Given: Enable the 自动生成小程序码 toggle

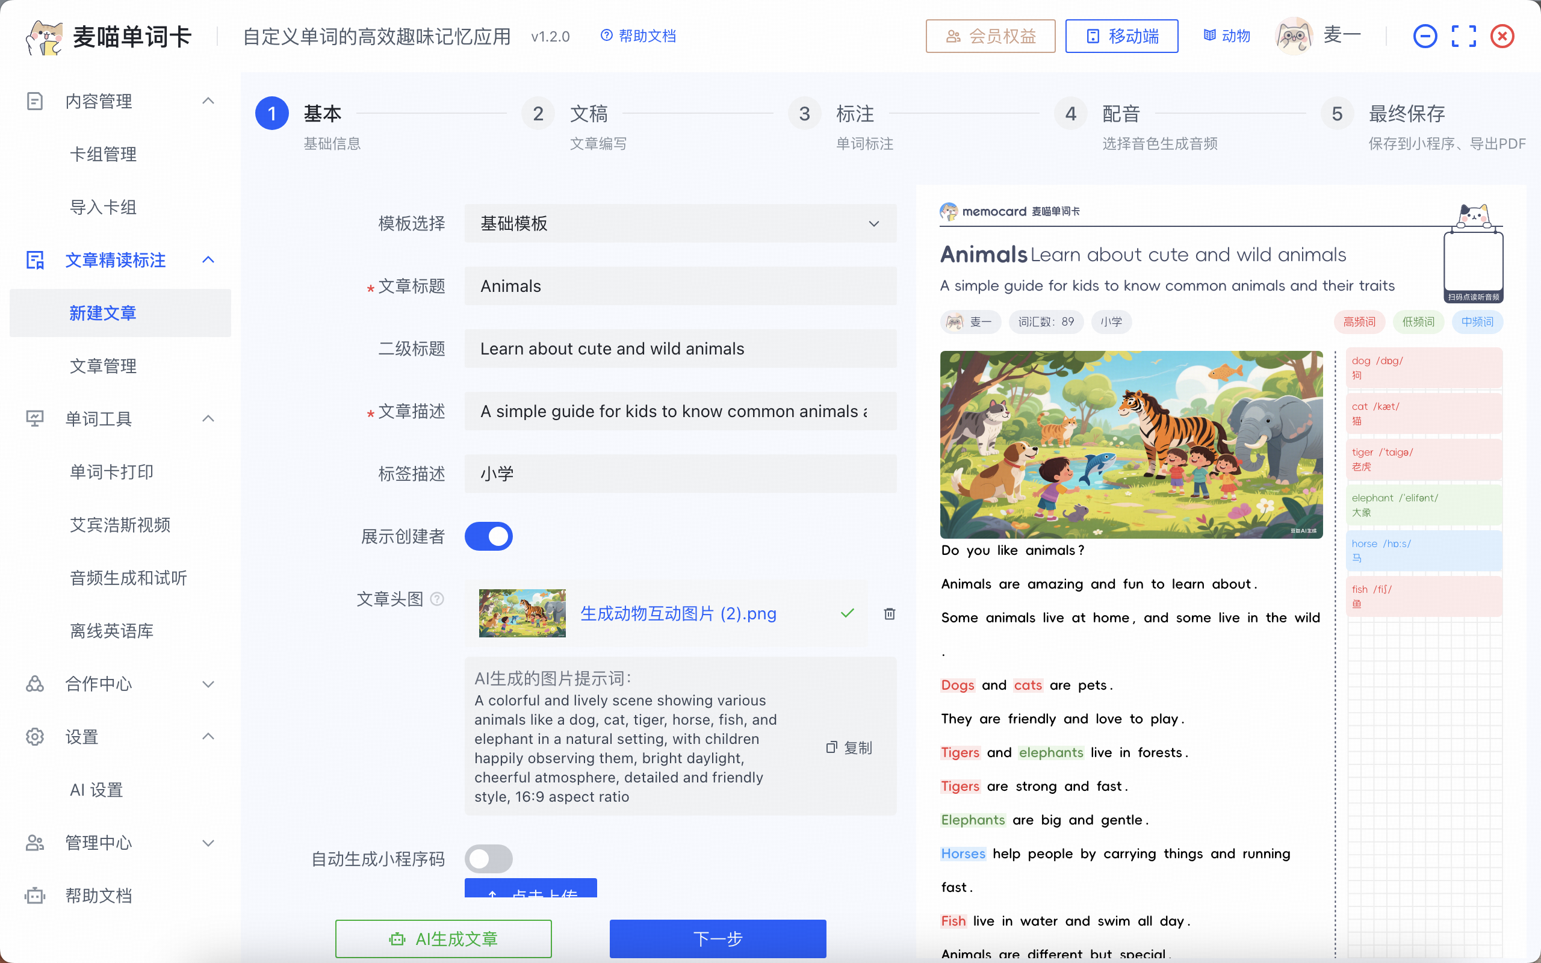Looking at the screenshot, I should click(488, 858).
